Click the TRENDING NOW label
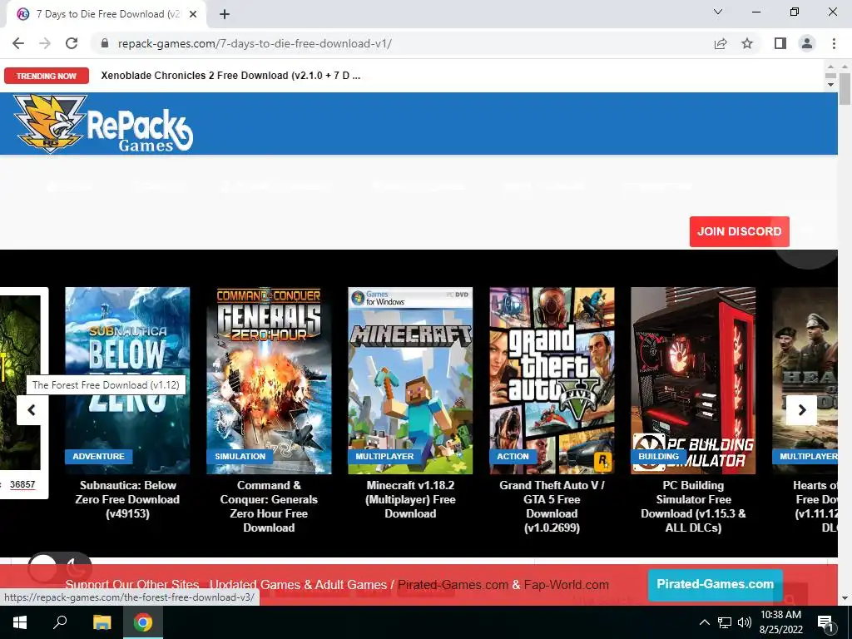Screen dimensions: 852x639 pos(47,76)
